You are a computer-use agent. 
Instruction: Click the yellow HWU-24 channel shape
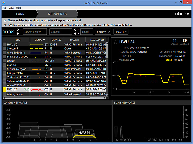[84, 137]
